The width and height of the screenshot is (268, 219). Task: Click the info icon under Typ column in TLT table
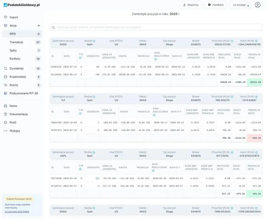coord(80,114)
